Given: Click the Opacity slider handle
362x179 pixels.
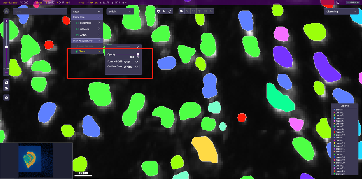Looking at the screenshot, I should click(x=138, y=54).
